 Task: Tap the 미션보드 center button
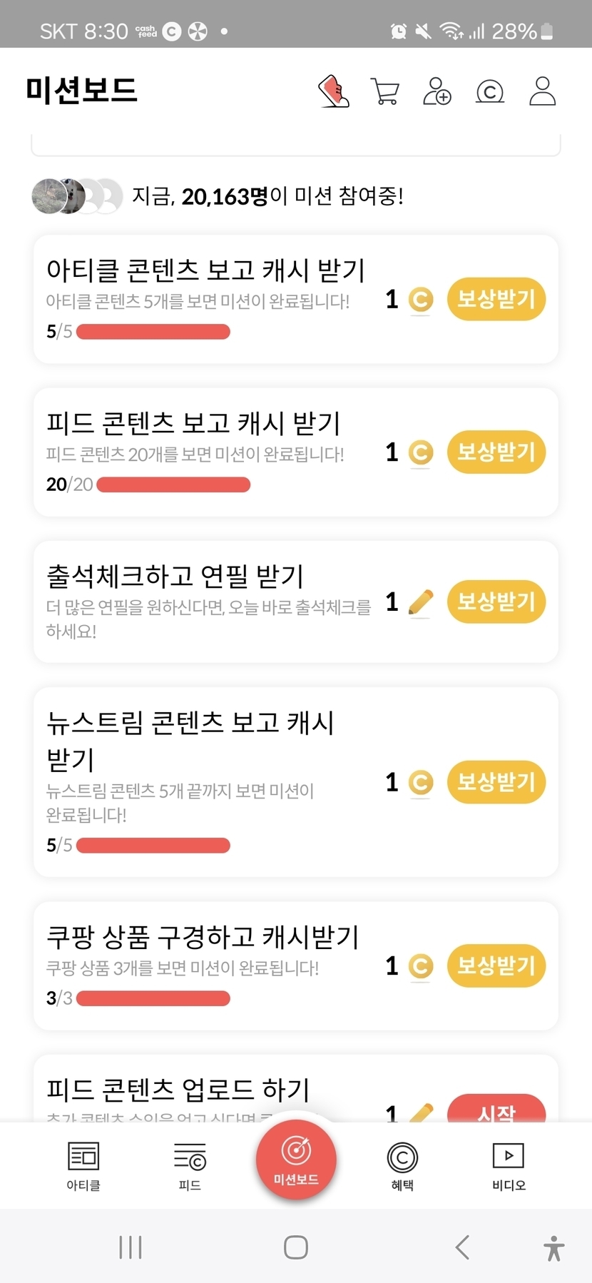click(x=296, y=1160)
